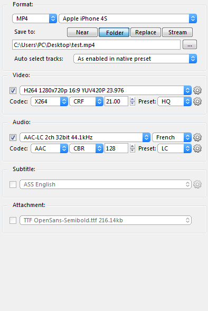Viewport: 208px width, 311px height.
Task: Open the MP4 format dropdown
Action: (x=34, y=18)
